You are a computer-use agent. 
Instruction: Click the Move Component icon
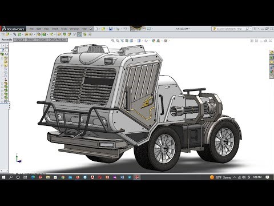[31, 34]
